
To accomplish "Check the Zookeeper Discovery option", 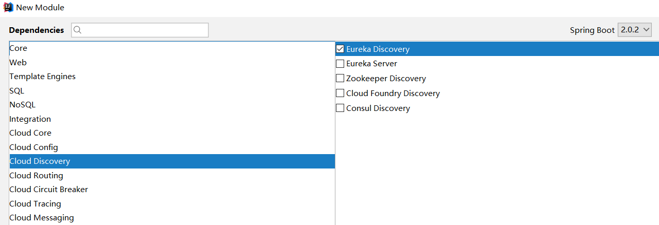I will click(x=340, y=79).
